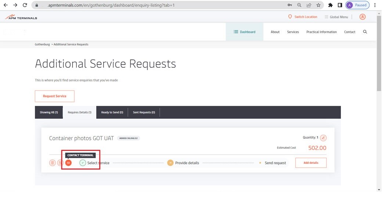Screen dimensions: 382x204
Task: Bookmark page with the star icon
Action: pyautogui.click(x=318, y=5)
